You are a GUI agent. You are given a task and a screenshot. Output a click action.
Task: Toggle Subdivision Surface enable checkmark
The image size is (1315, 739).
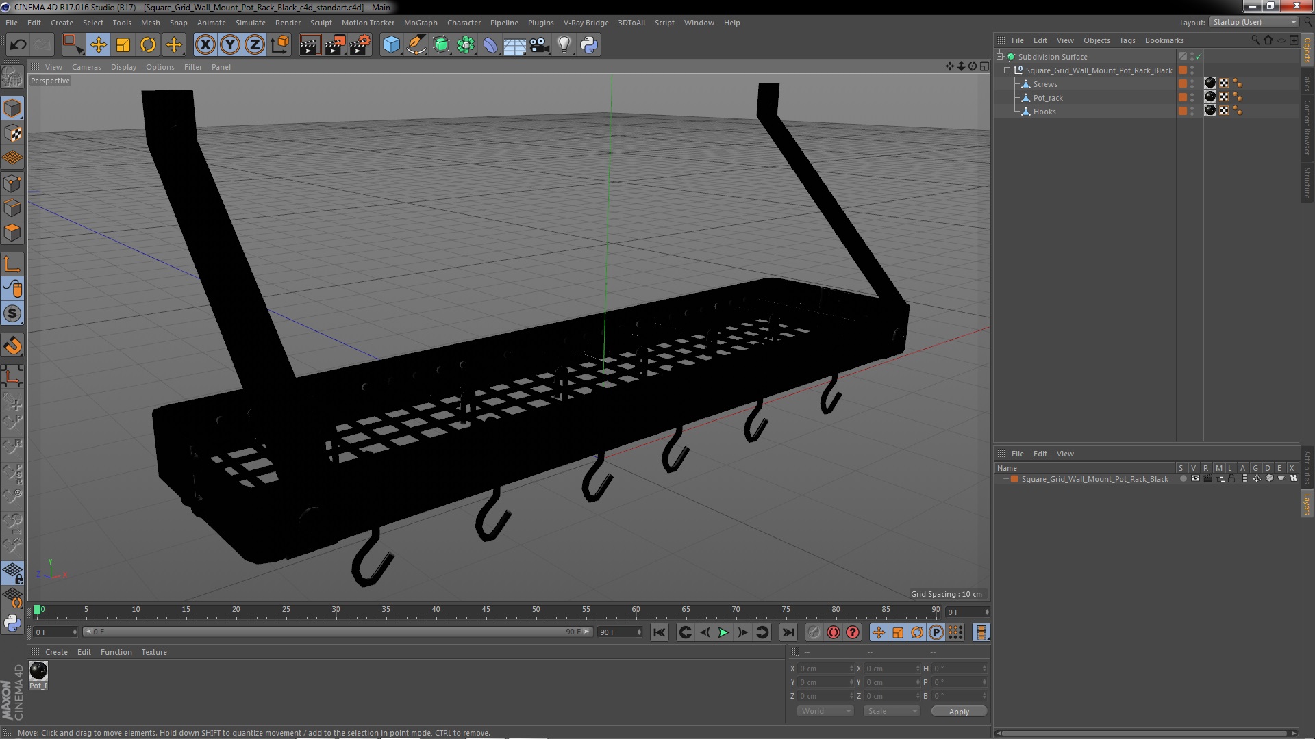(1198, 57)
